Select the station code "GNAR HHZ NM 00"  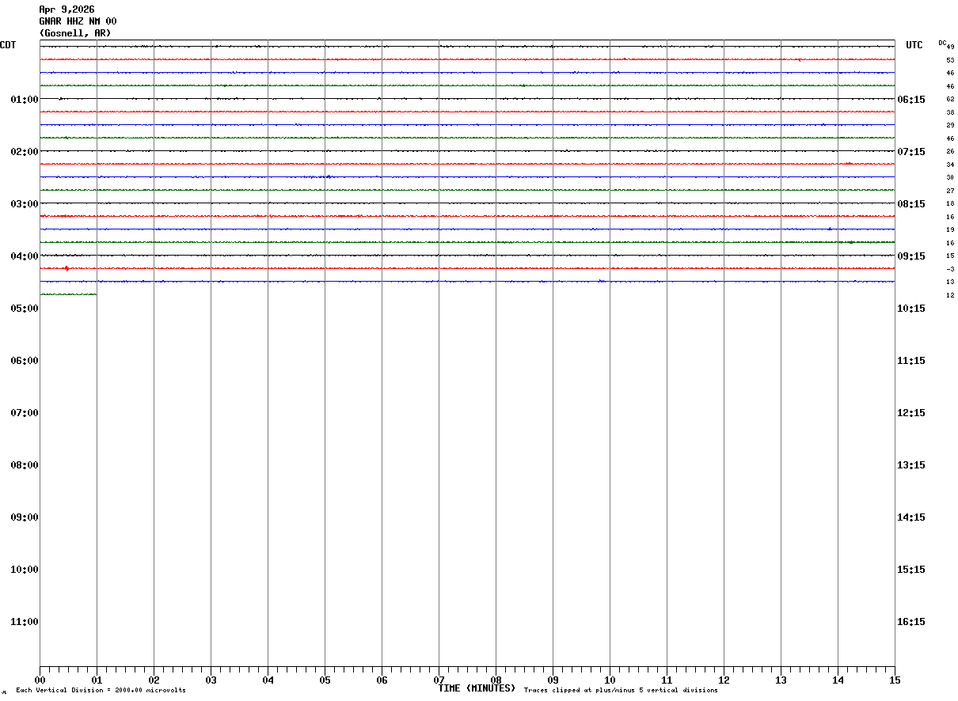click(78, 21)
